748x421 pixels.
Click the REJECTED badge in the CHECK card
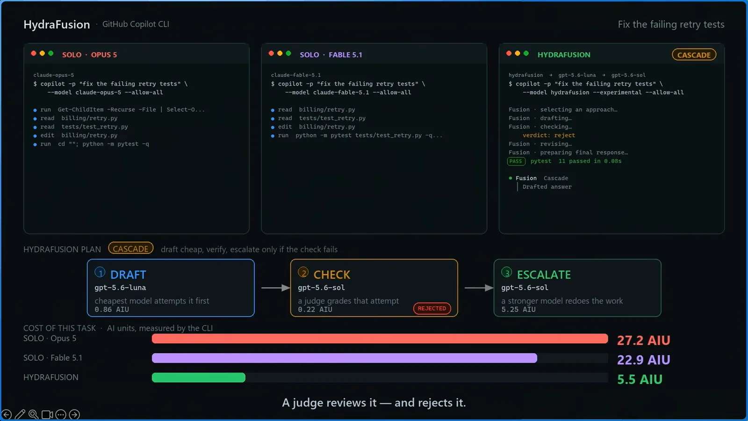[x=432, y=308]
